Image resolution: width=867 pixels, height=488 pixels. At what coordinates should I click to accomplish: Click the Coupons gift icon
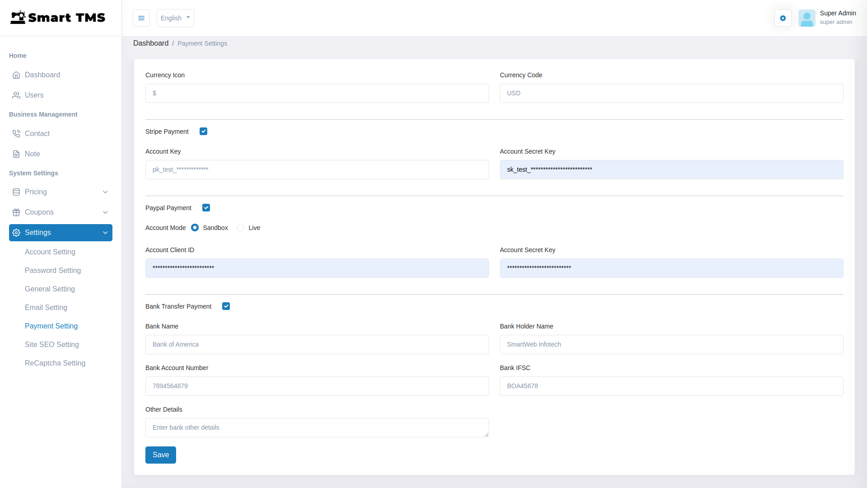(x=16, y=212)
